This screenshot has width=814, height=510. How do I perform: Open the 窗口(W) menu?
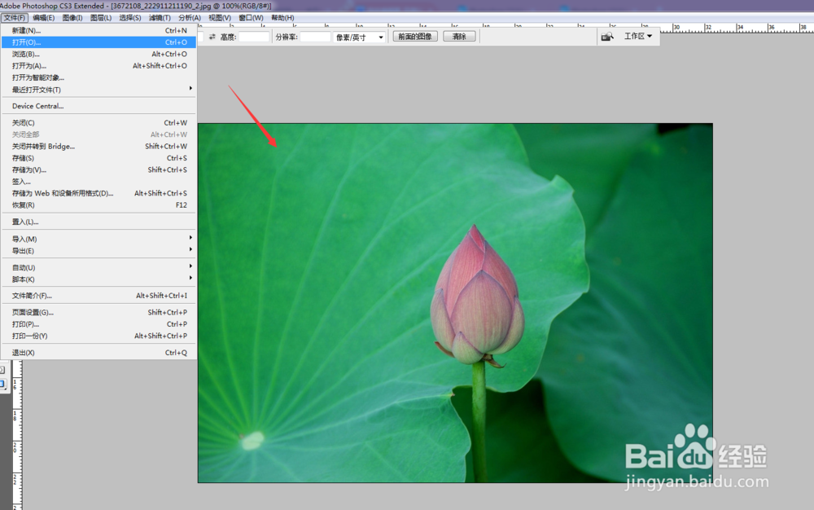pos(251,18)
